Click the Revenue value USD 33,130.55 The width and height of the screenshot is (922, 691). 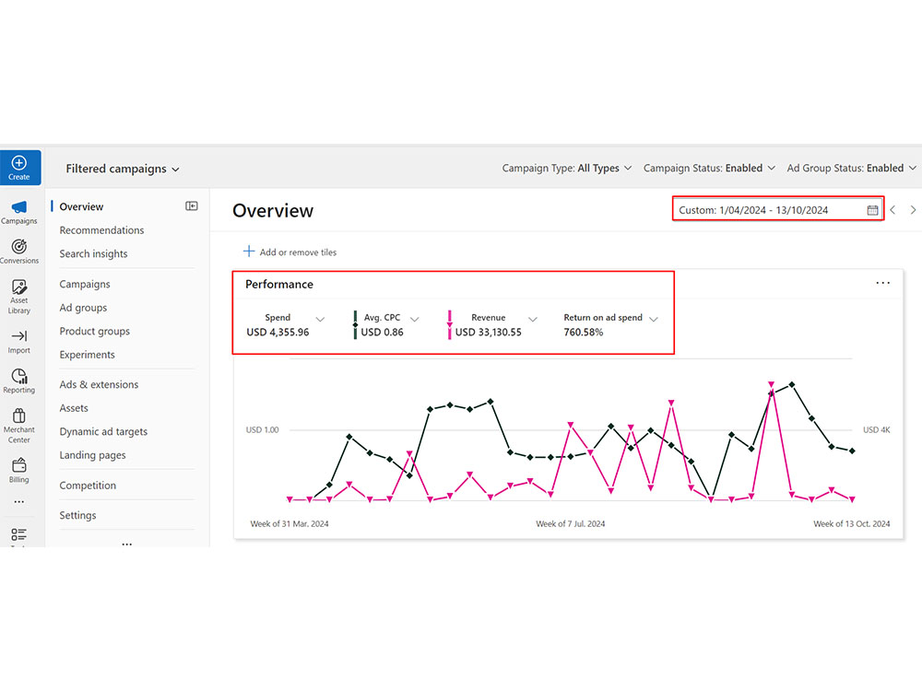[488, 332]
